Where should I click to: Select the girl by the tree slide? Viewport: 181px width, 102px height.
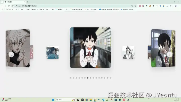163,48
